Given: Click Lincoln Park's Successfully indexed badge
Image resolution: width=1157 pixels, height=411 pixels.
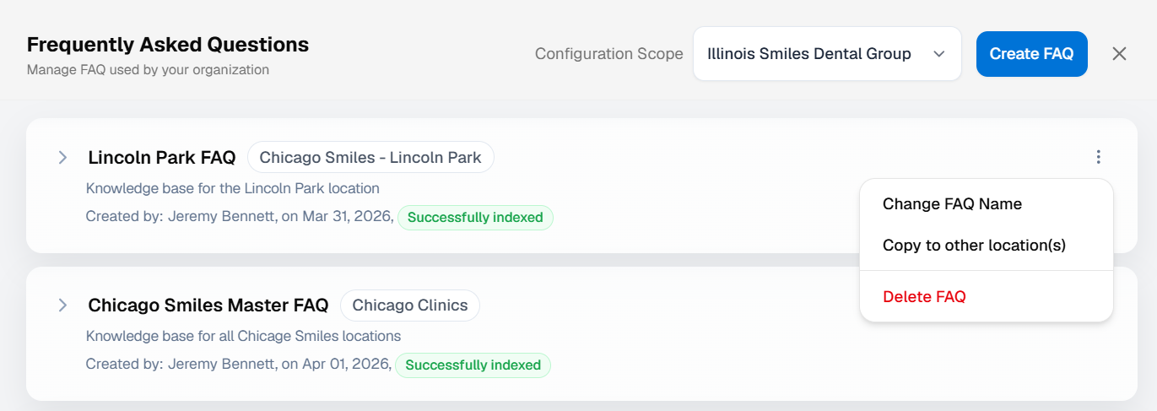Looking at the screenshot, I should click(475, 218).
